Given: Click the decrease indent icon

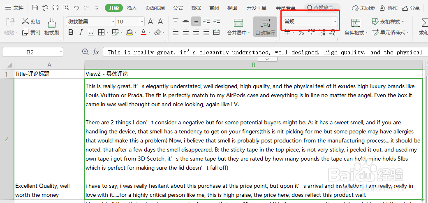Looking at the screenshot, I should (x=206, y=21).
